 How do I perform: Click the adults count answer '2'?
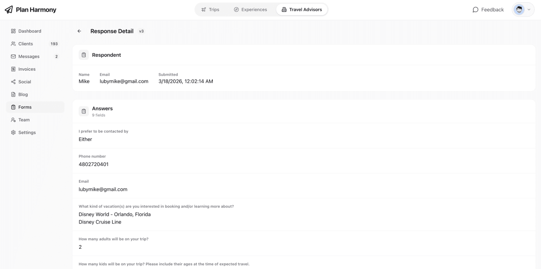[80, 247]
